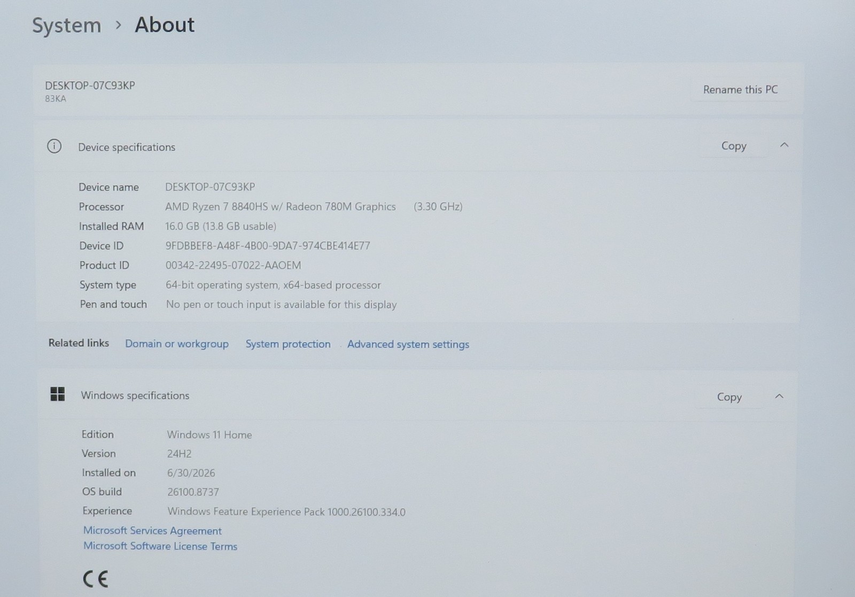Click the Version label
This screenshot has height=597, width=855.
click(99, 453)
